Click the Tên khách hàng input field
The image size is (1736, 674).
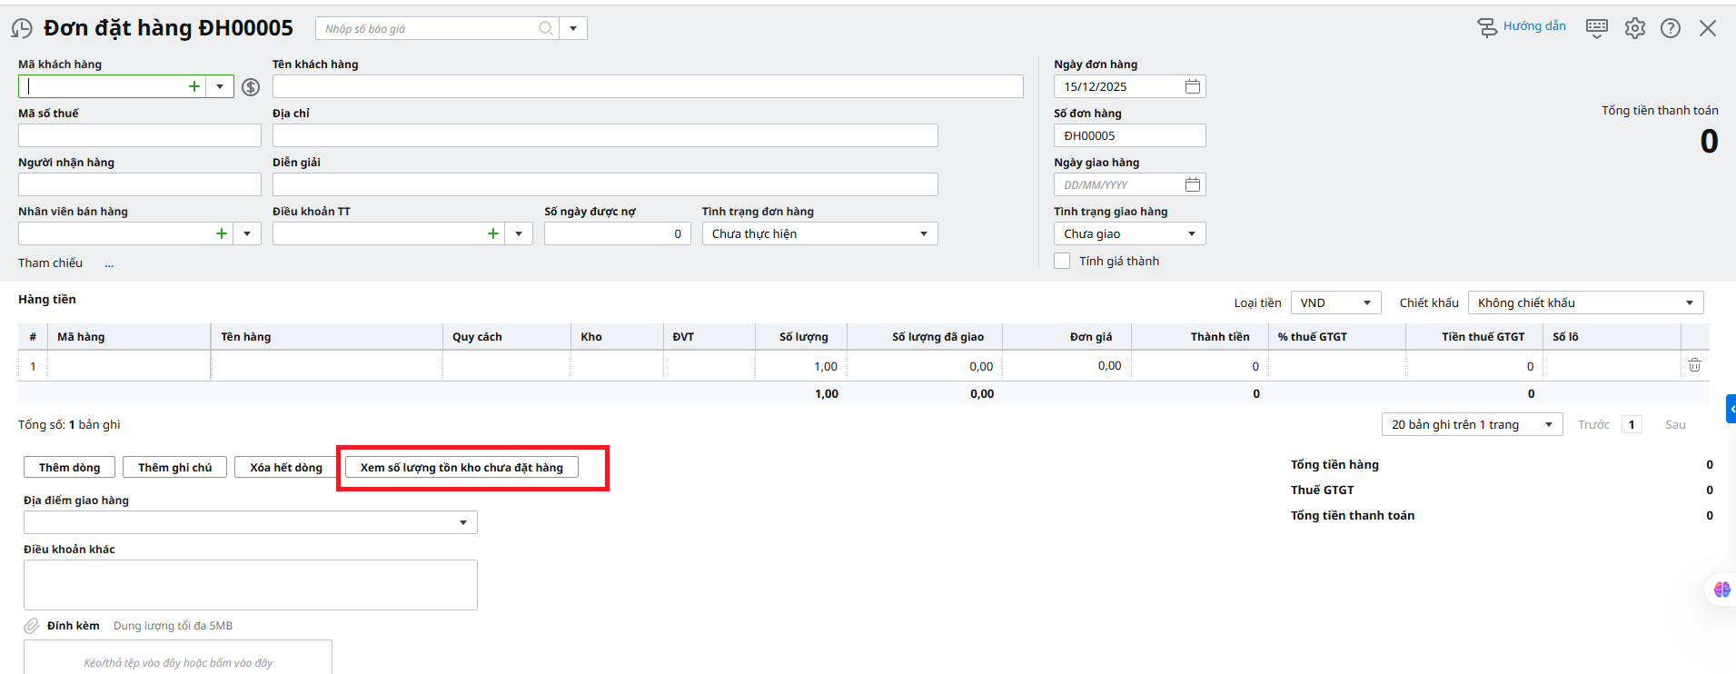(648, 86)
